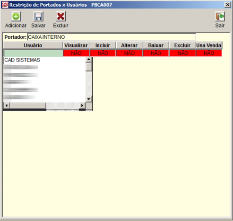Screen dimensions: 233x221
Task: Click the user list scroll right arrow
Action: pyautogui.click(x=82, y=106)
